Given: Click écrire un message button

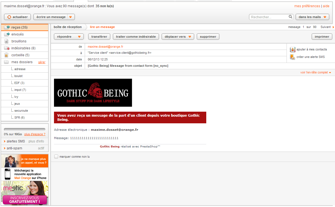Looking at the screenshot, I should [x=51, y=17].
